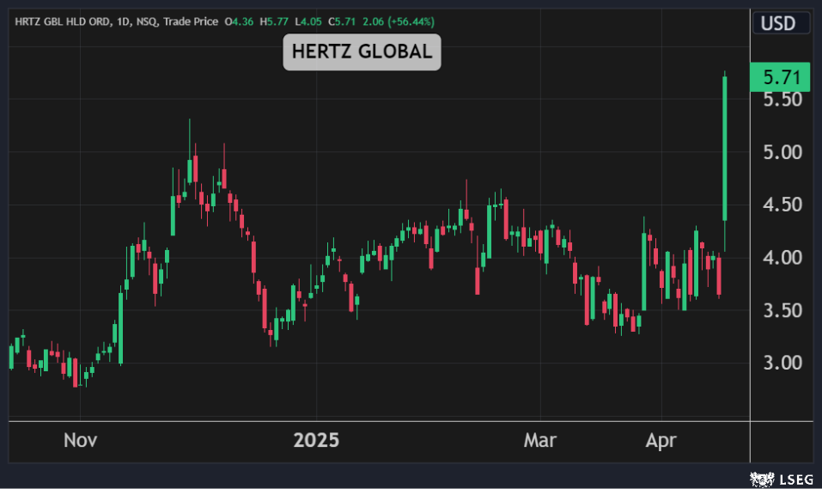
Task: Click the +56.44% change value
Action: tap(411, 22)
